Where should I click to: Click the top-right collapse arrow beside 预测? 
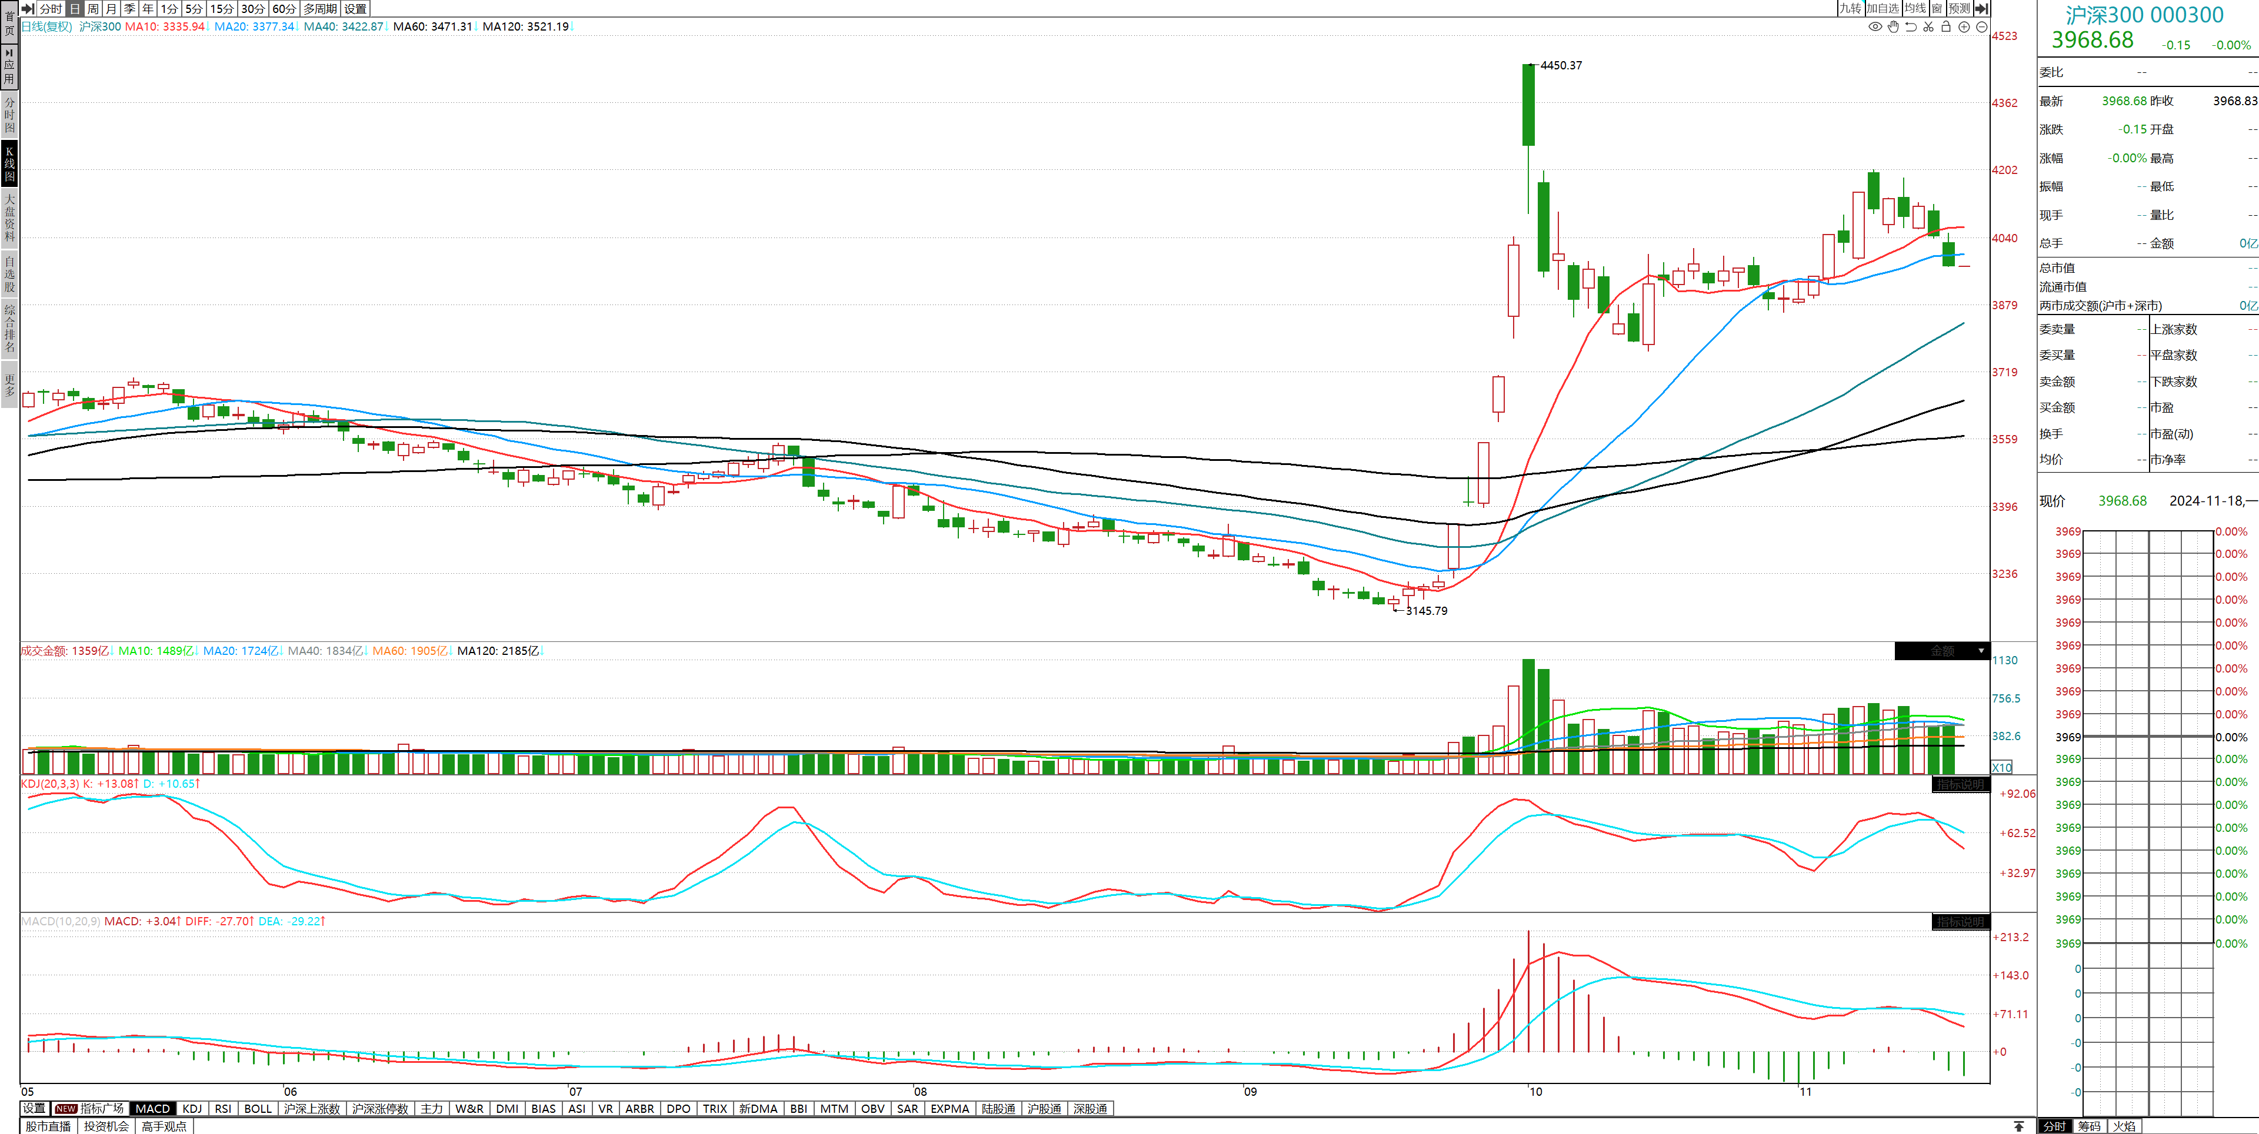[1981, 9]
